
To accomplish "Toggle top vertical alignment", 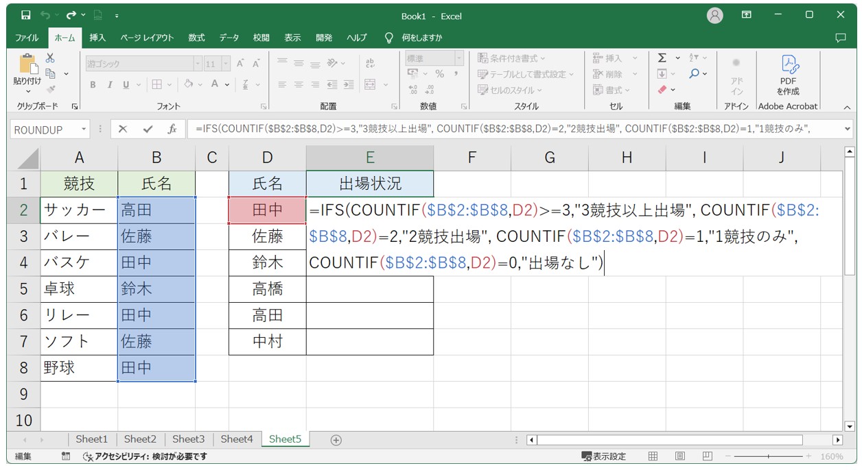I will (x=281, y=62).
